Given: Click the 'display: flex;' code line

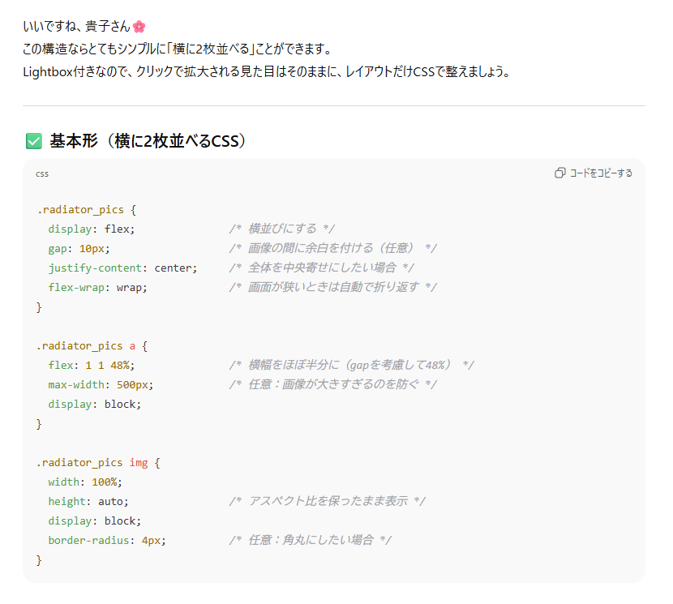Looking at the screenshot, I should [x=91, y=229].
